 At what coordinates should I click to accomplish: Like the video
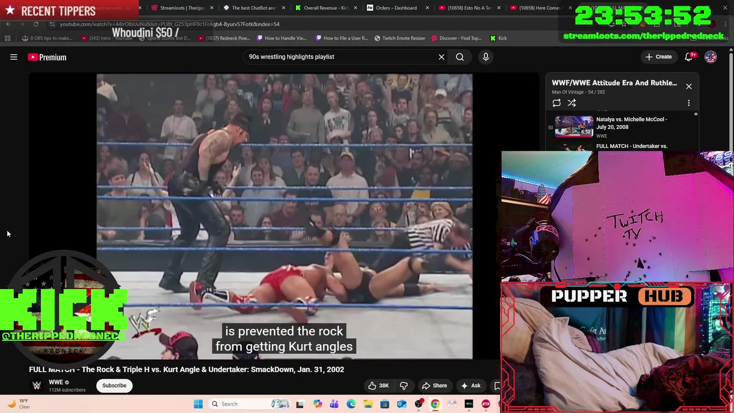pos(378,385)
